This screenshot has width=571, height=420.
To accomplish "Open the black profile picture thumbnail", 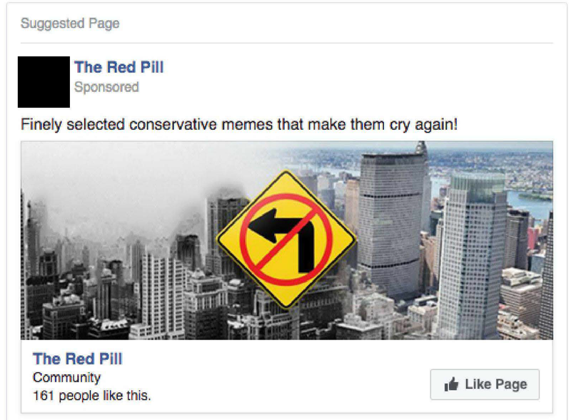I will pos(44,82).
